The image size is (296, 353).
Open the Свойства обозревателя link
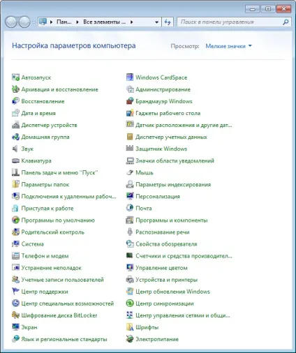[x=166, y=243]
